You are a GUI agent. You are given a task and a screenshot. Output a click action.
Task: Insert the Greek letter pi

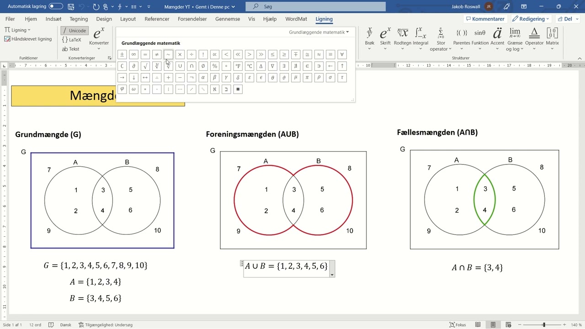point(307,78)
